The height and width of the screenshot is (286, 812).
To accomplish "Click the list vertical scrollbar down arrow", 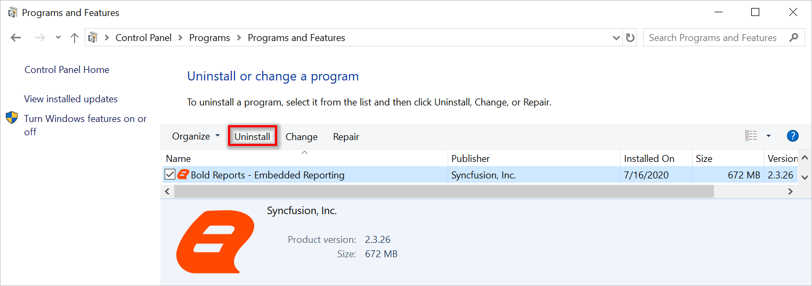I will click(805, 177).
